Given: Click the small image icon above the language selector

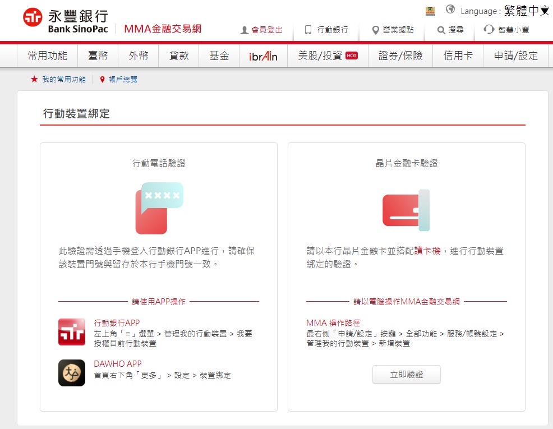Looking at the screenshot, I should pos(430,10).
